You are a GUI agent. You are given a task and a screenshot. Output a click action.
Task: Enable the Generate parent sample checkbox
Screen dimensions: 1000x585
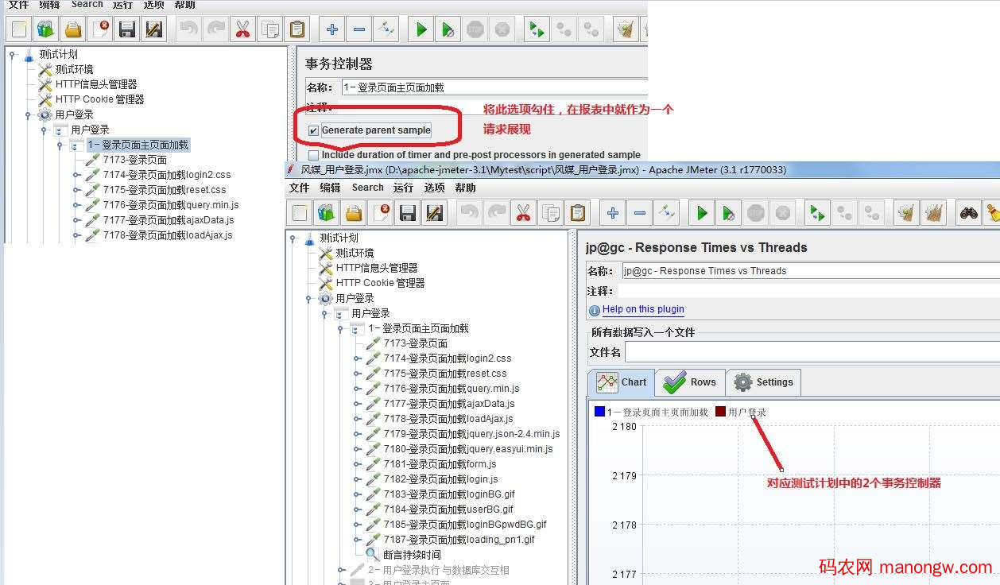coord(313,129)
